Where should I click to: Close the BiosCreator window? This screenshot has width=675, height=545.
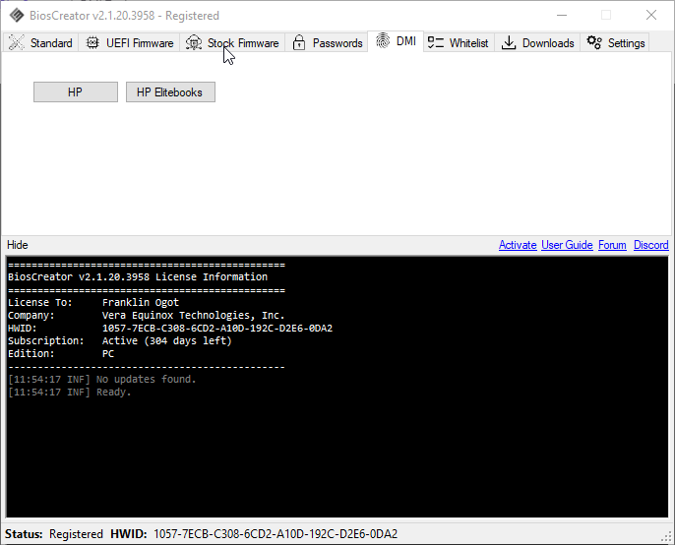[651, 15]
